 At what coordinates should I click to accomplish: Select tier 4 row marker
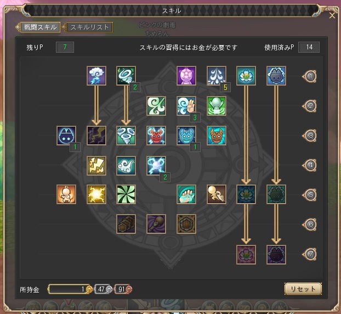point(309,165)
